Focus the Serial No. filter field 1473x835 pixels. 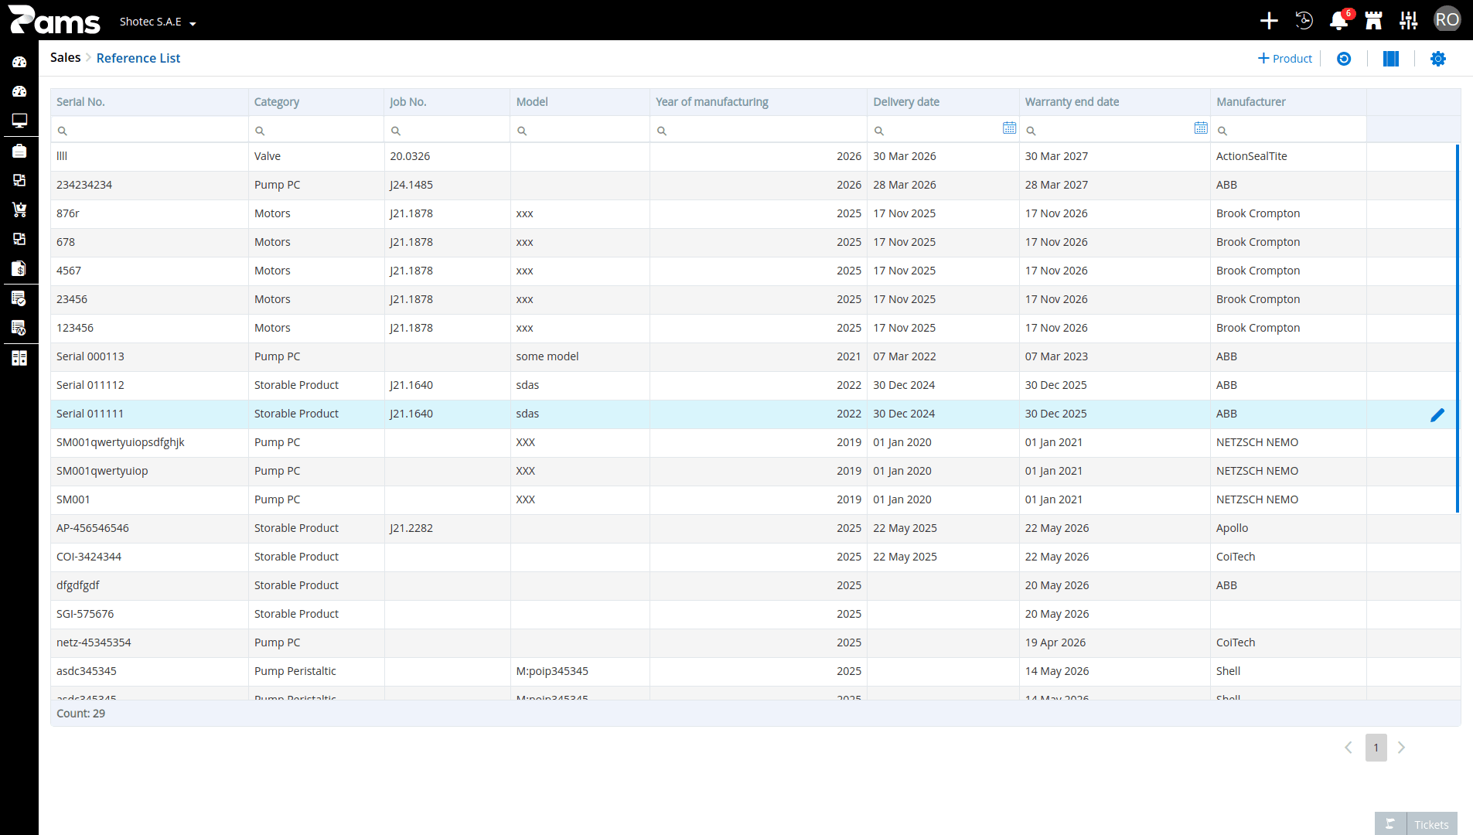pos(150,130)
